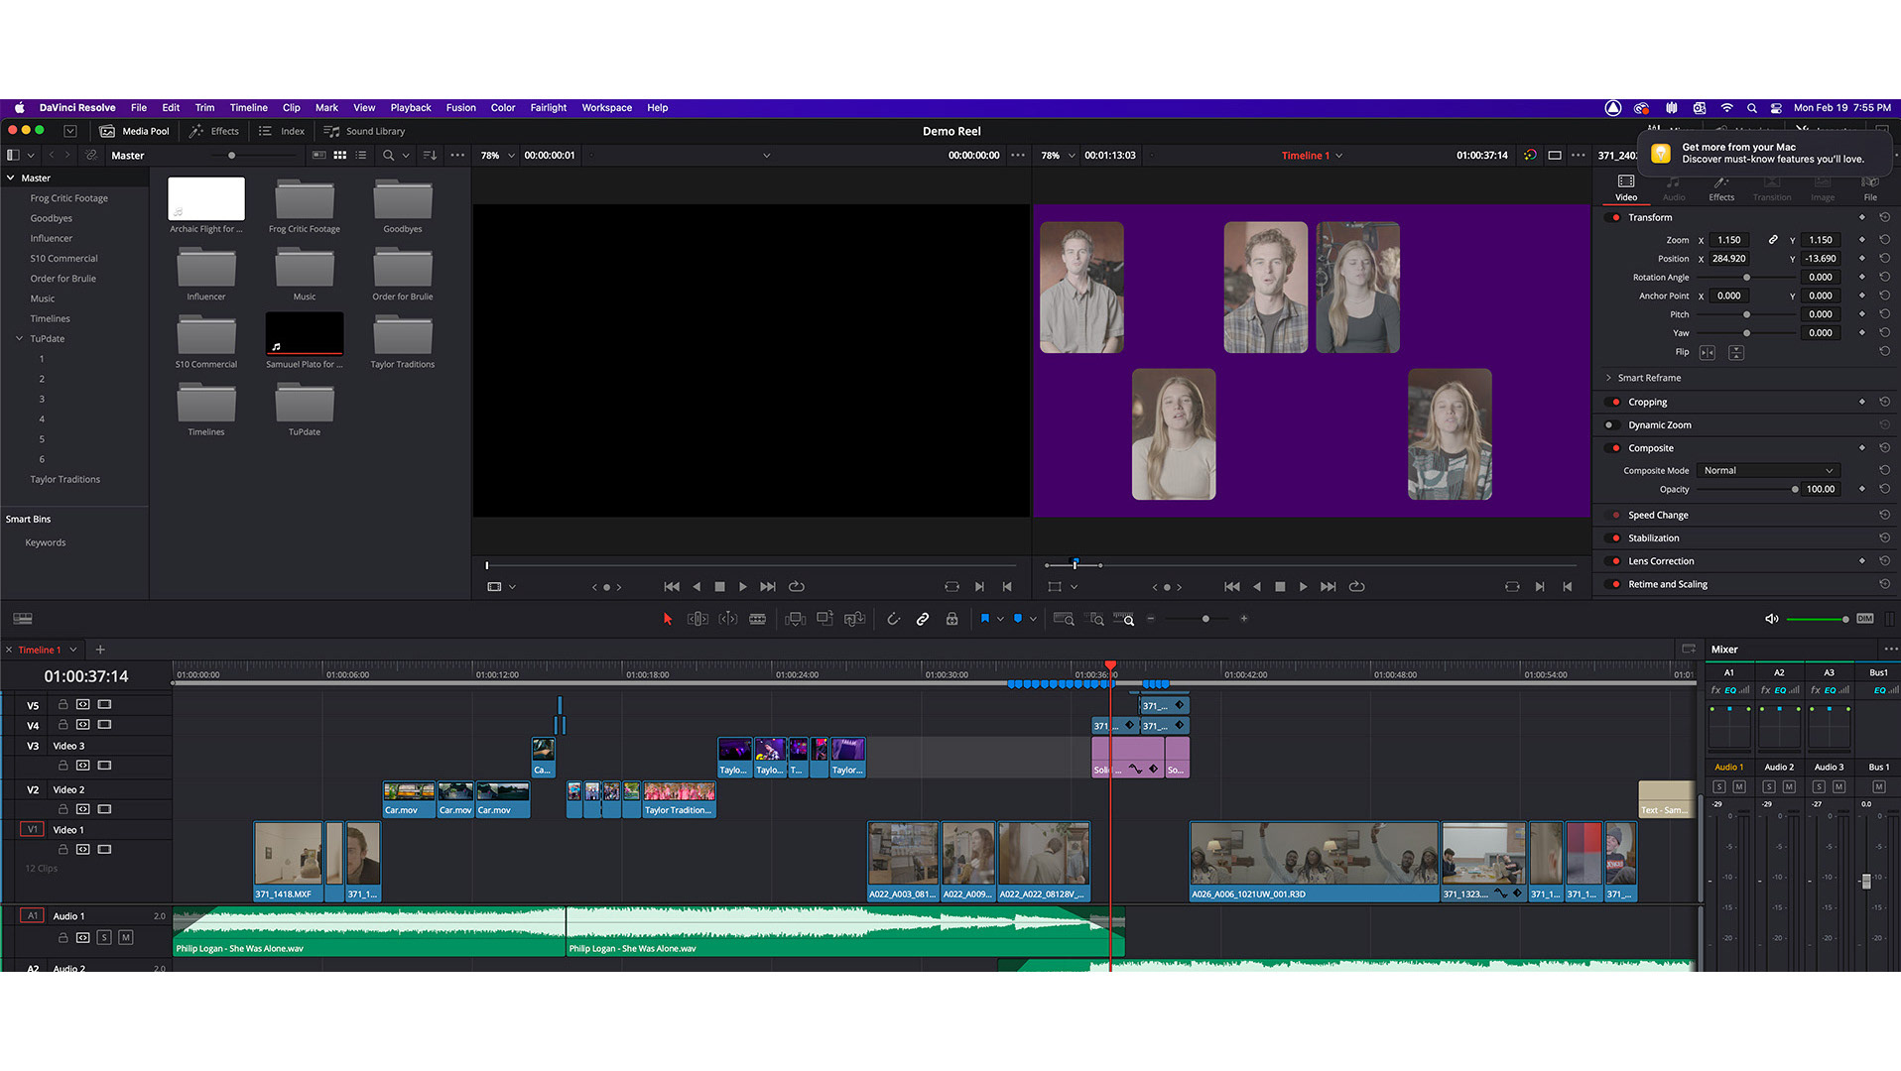Screen dimensions: 1901x1071
Task: Click the Replace Clip edit icon
Action: (x=854, y=619)
